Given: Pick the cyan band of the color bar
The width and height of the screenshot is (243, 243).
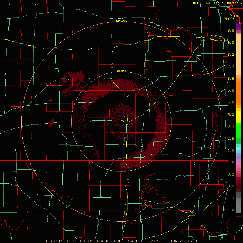Looking at the screenshot, I should point(238,148).
